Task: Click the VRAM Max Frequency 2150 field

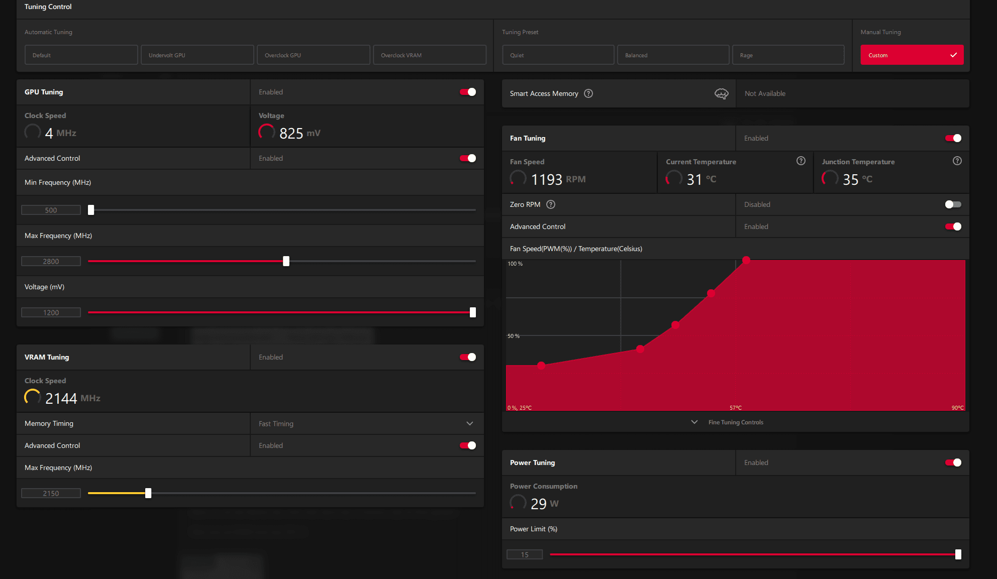Action: click(51, 493)
